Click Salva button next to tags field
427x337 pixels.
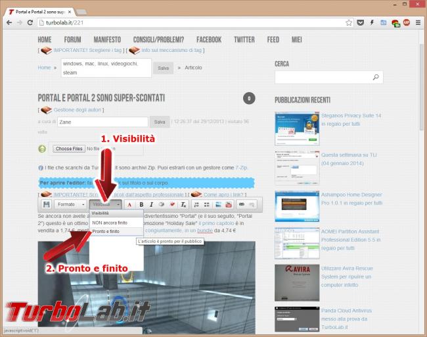click(164, 68)
